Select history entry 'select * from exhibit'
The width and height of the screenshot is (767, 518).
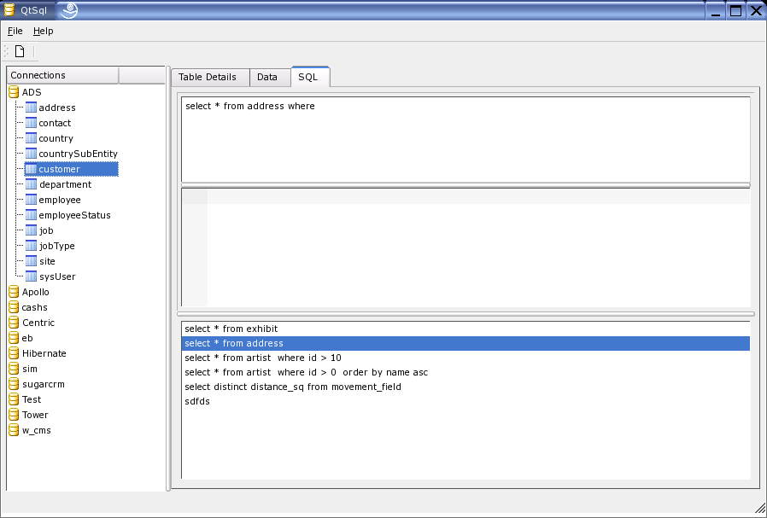pyautogui.click(x=465, y=329)
